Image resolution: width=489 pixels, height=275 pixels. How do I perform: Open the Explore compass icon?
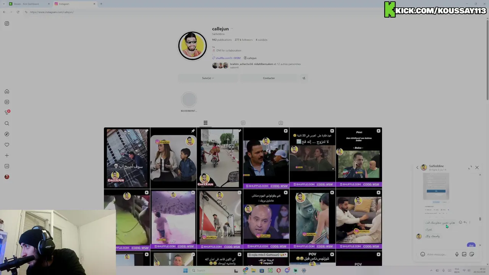click(x=7, y=134)
